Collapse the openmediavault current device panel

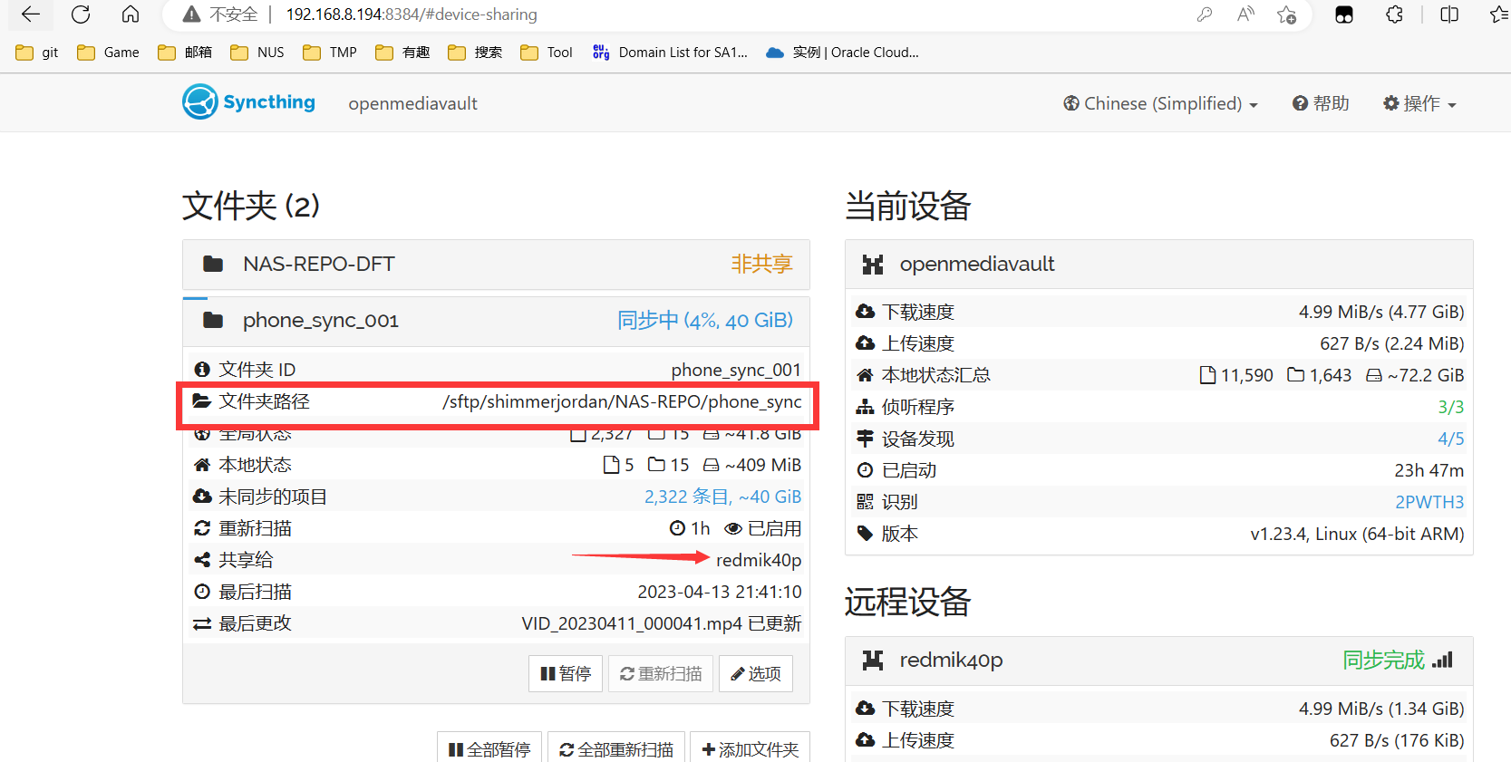[x=1158, y=265]
